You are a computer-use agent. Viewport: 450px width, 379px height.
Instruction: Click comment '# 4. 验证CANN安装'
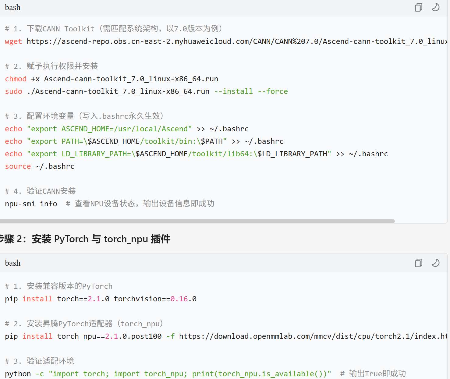[40, 191]
